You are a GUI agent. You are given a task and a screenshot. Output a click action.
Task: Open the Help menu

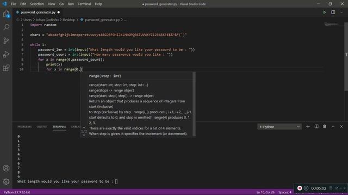[x=98, y=4]
